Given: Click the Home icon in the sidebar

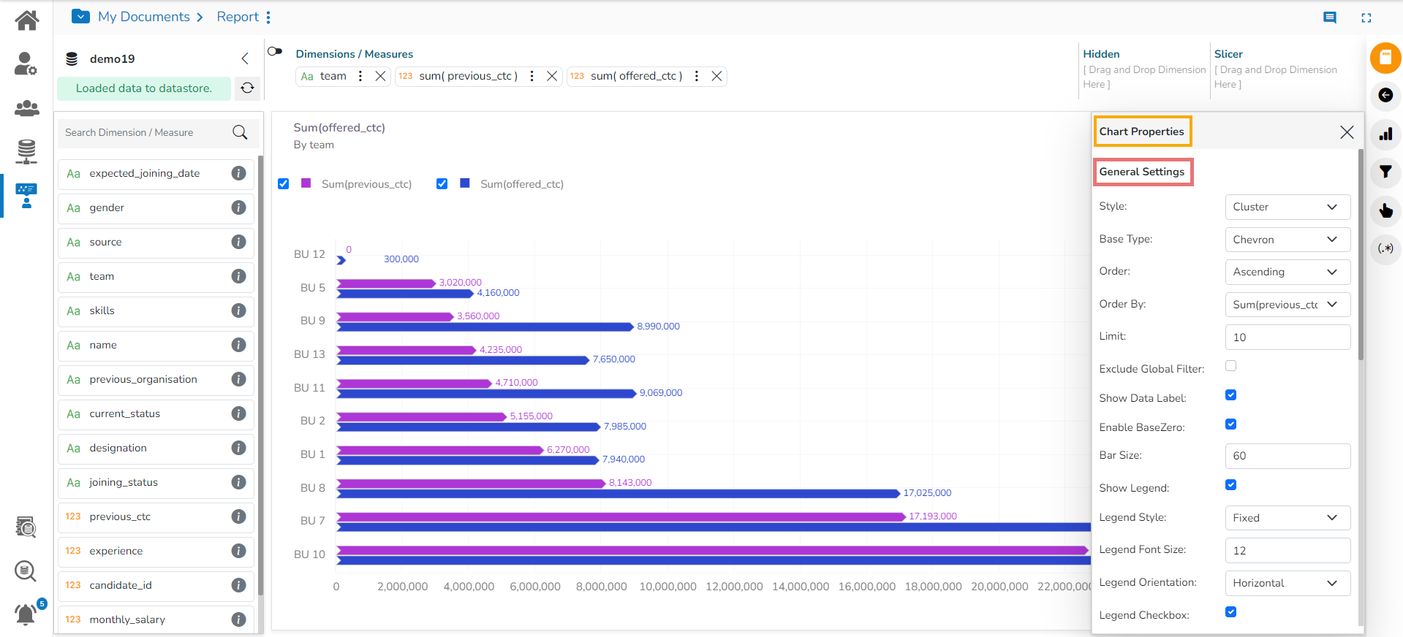Looking at the screenshot, I should tap(26, 20).
